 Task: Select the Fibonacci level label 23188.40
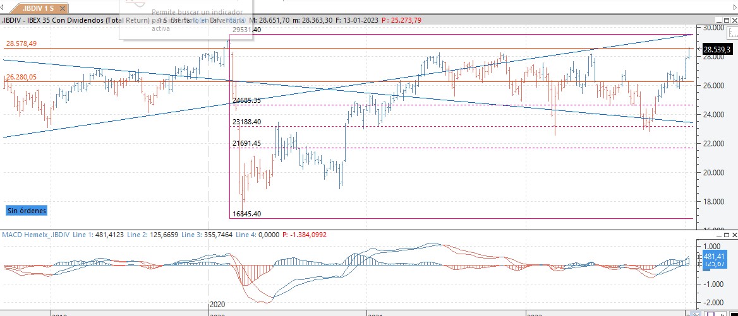tap(247, 122)
